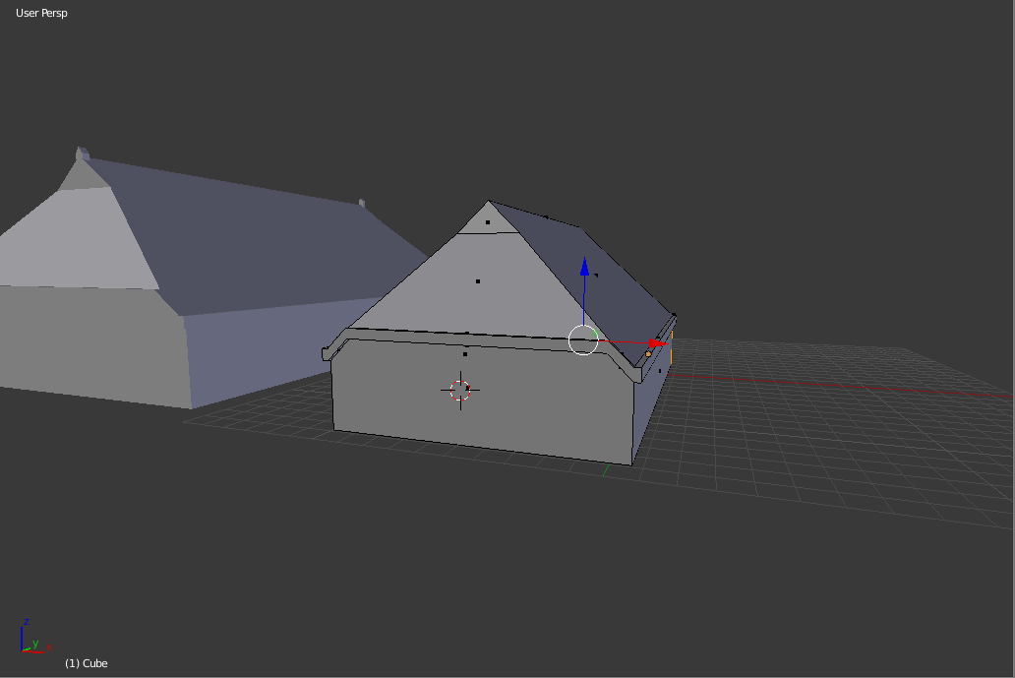
Task: Select face dot on small top triangle
Action: [488, 222]
